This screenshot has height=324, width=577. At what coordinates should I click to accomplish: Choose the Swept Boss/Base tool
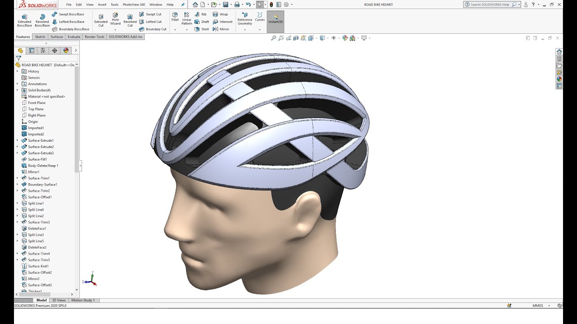pos(68,14)
